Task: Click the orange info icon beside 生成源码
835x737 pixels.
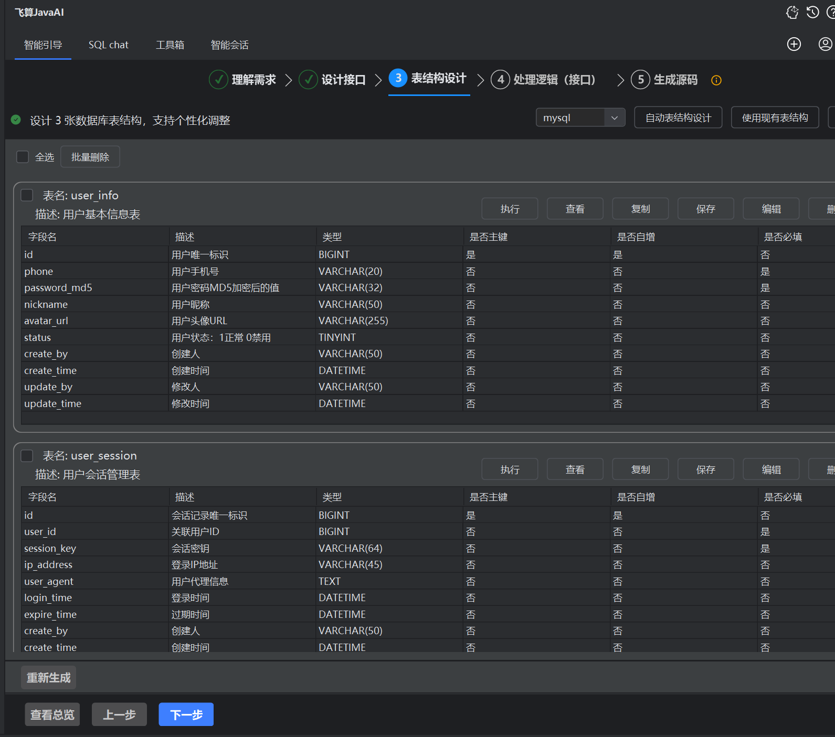Action: [716, 80]
